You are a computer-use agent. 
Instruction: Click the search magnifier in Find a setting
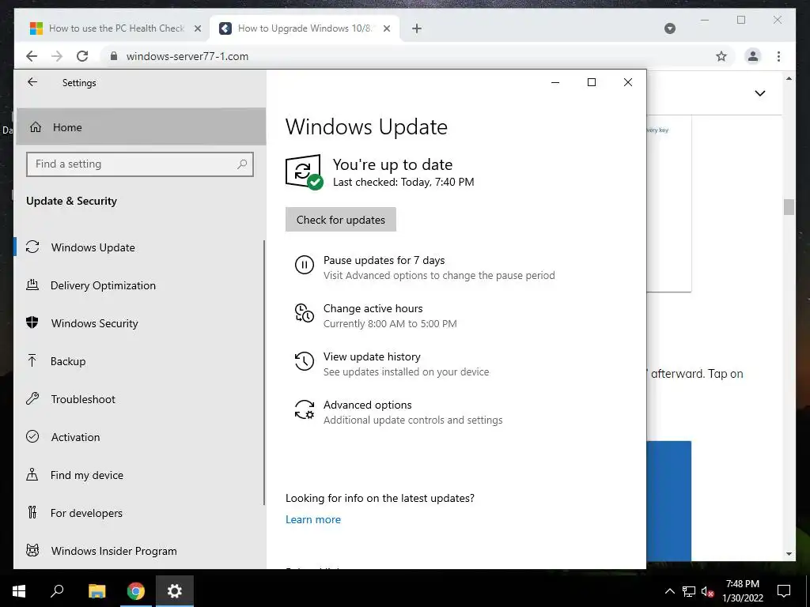[242, 164]
